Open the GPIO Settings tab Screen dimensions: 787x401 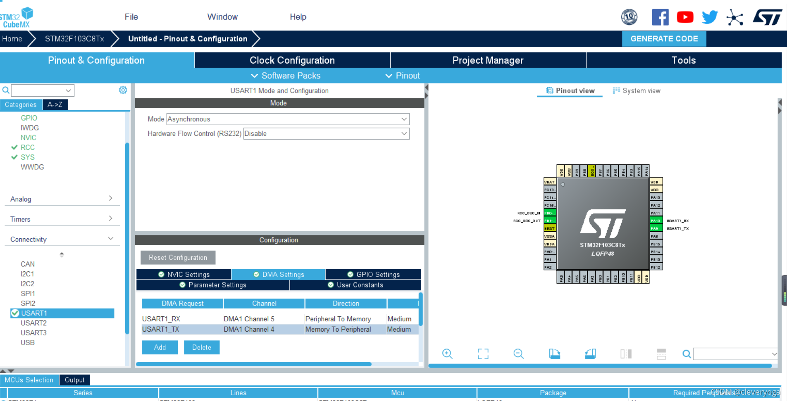(373, 274)
